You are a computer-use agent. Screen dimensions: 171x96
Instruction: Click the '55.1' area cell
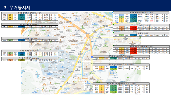(x=116, y=15)
